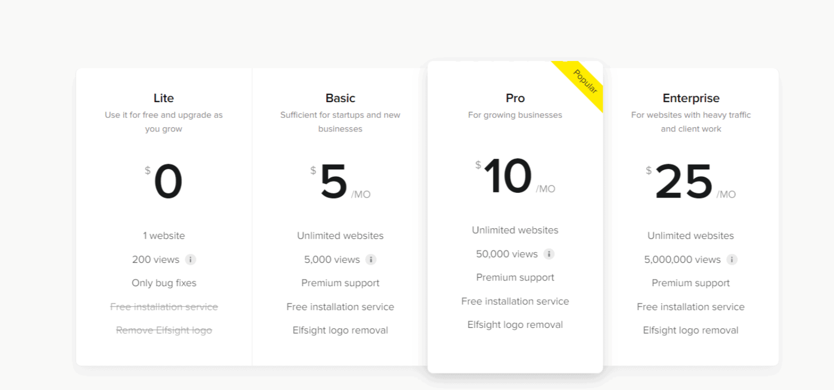Click Elfsight logo removal under Enterprise

pyautogui.click(x=691, y=330)
